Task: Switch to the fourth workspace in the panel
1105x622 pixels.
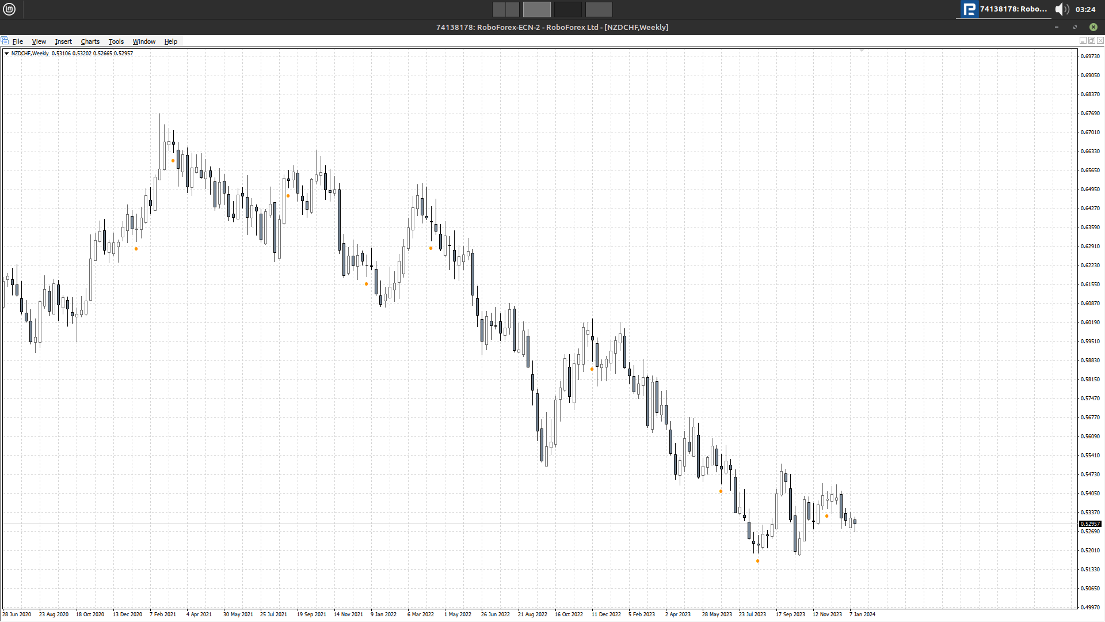Action: 599,9
